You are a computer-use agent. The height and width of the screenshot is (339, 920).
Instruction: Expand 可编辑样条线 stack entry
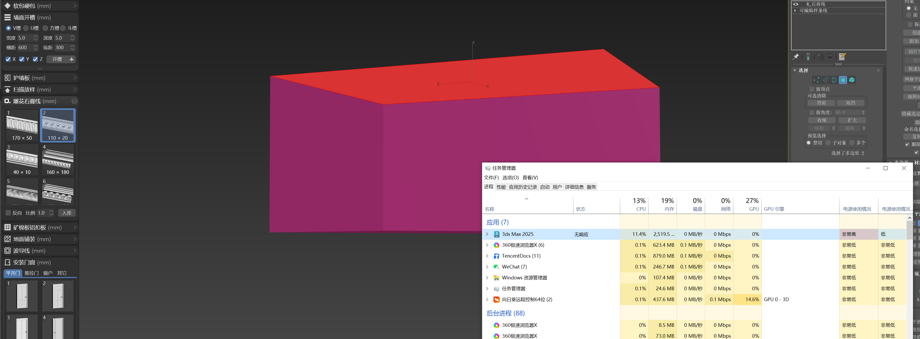(795, 11)
